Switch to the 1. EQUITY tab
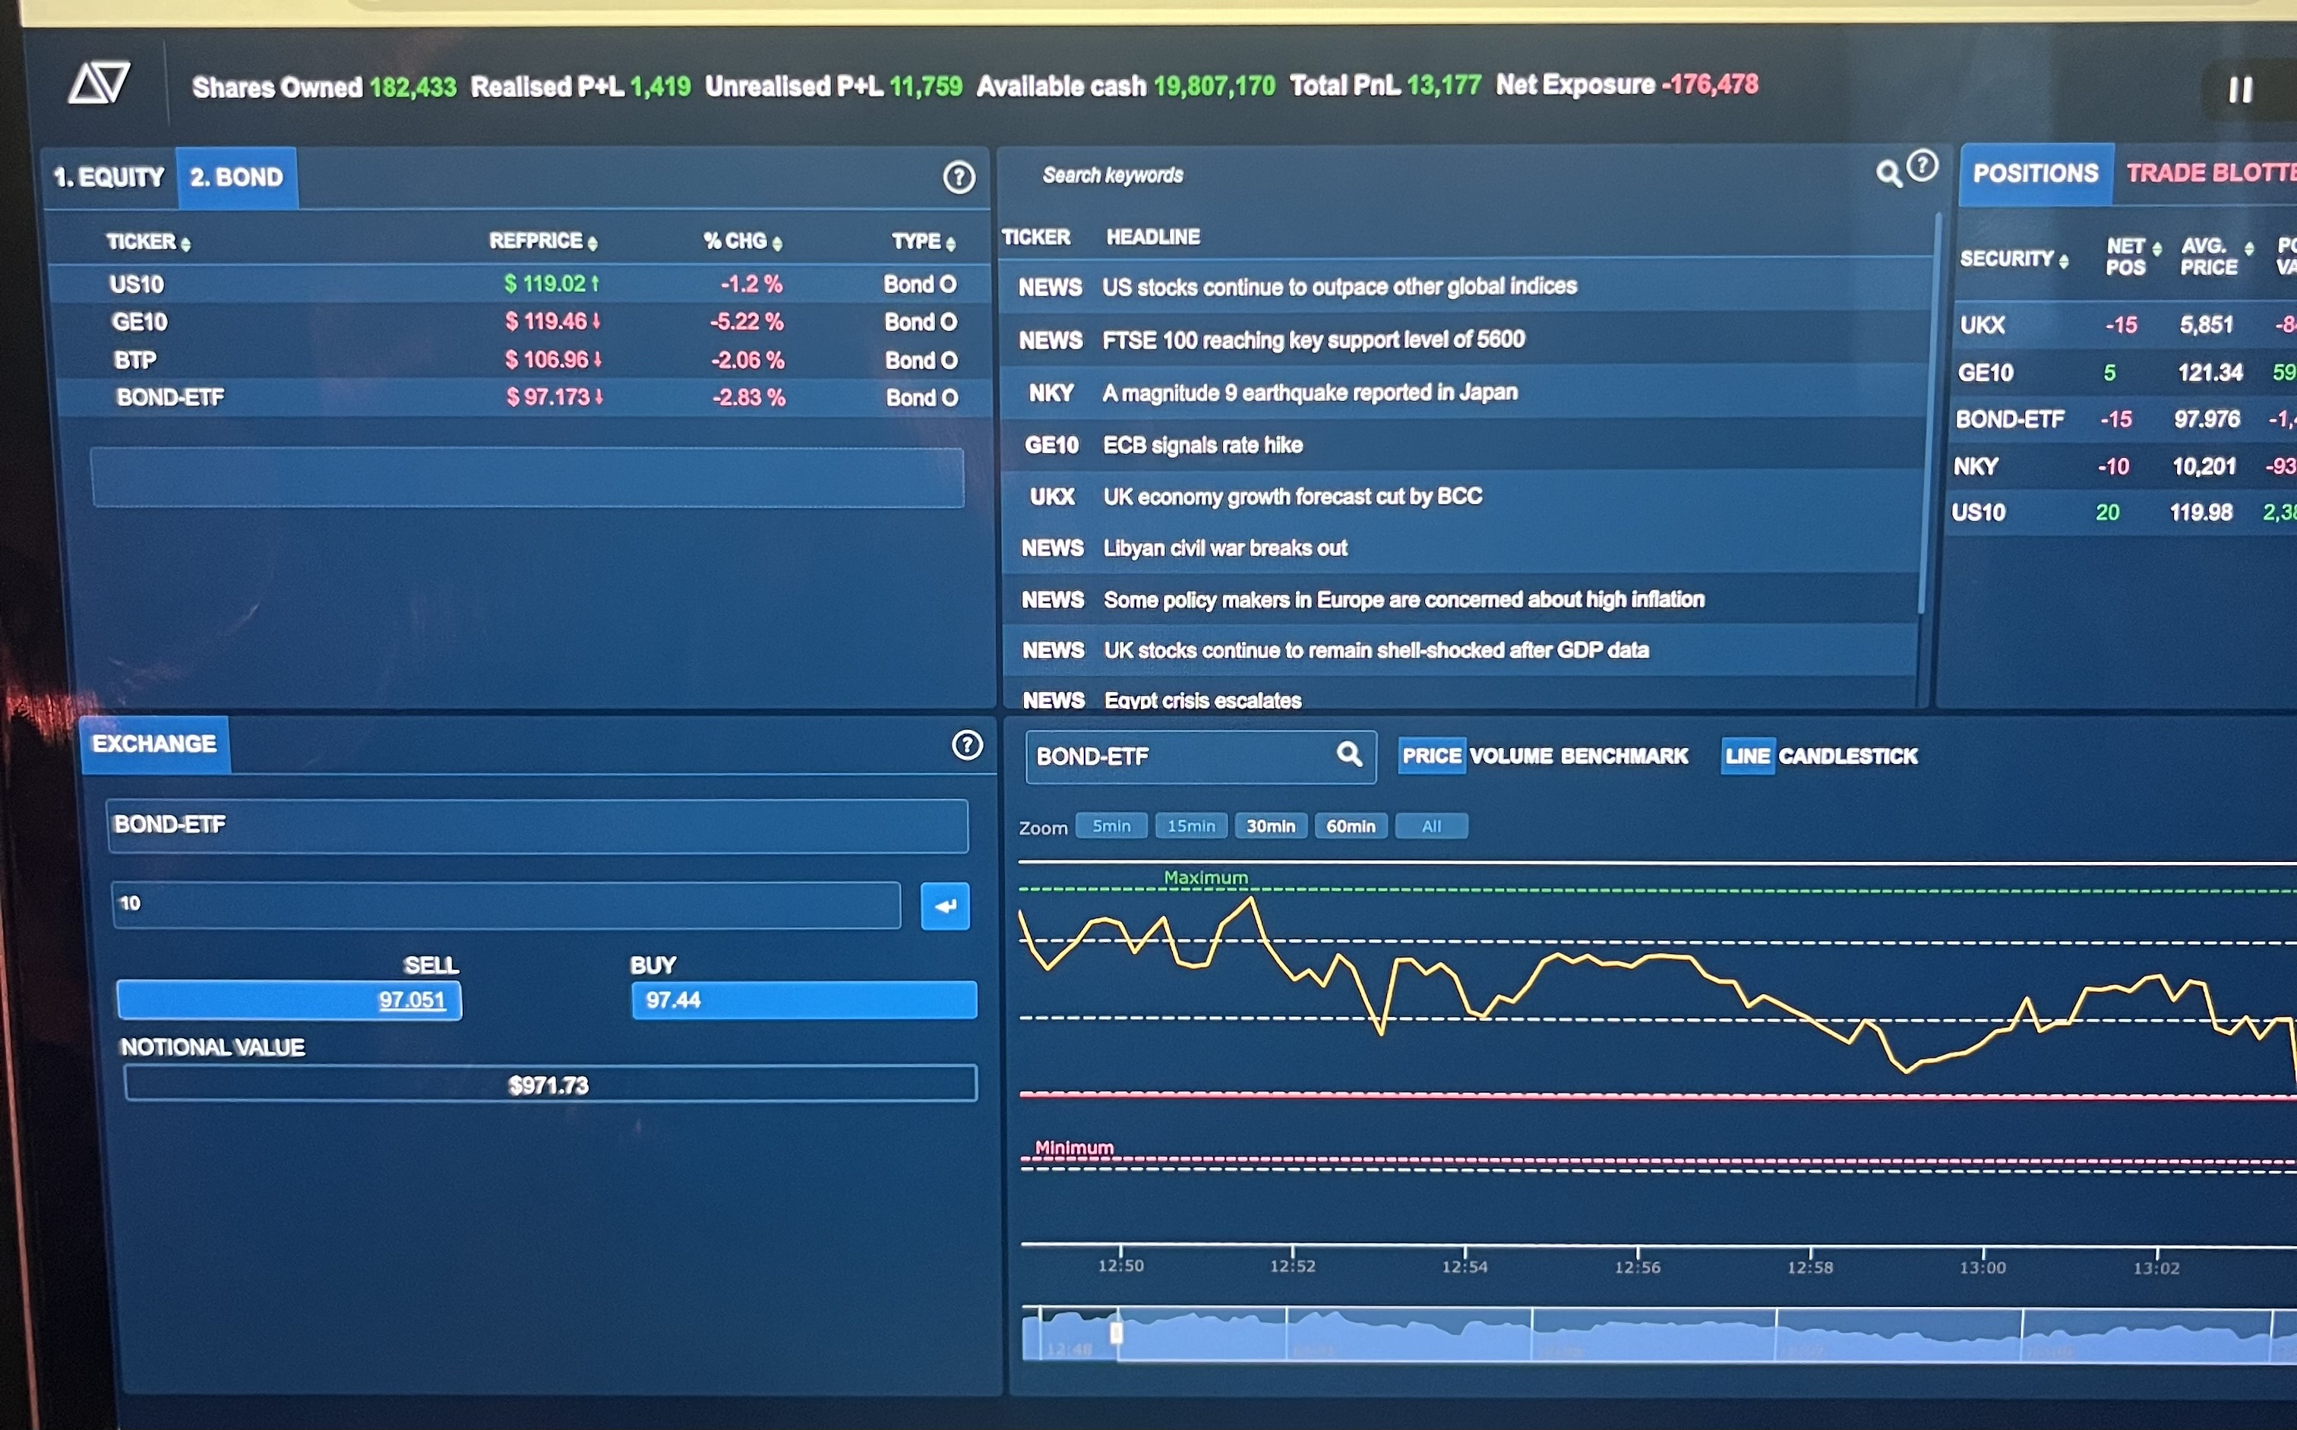This screenshot has width=2297, height=1430. point(108,177)
